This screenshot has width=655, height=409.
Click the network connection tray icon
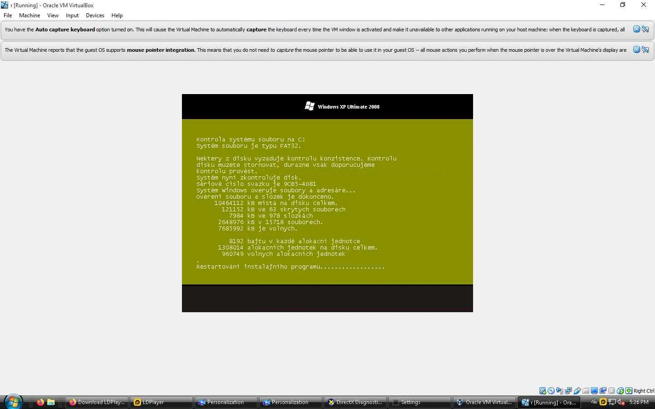coord(612,402)
